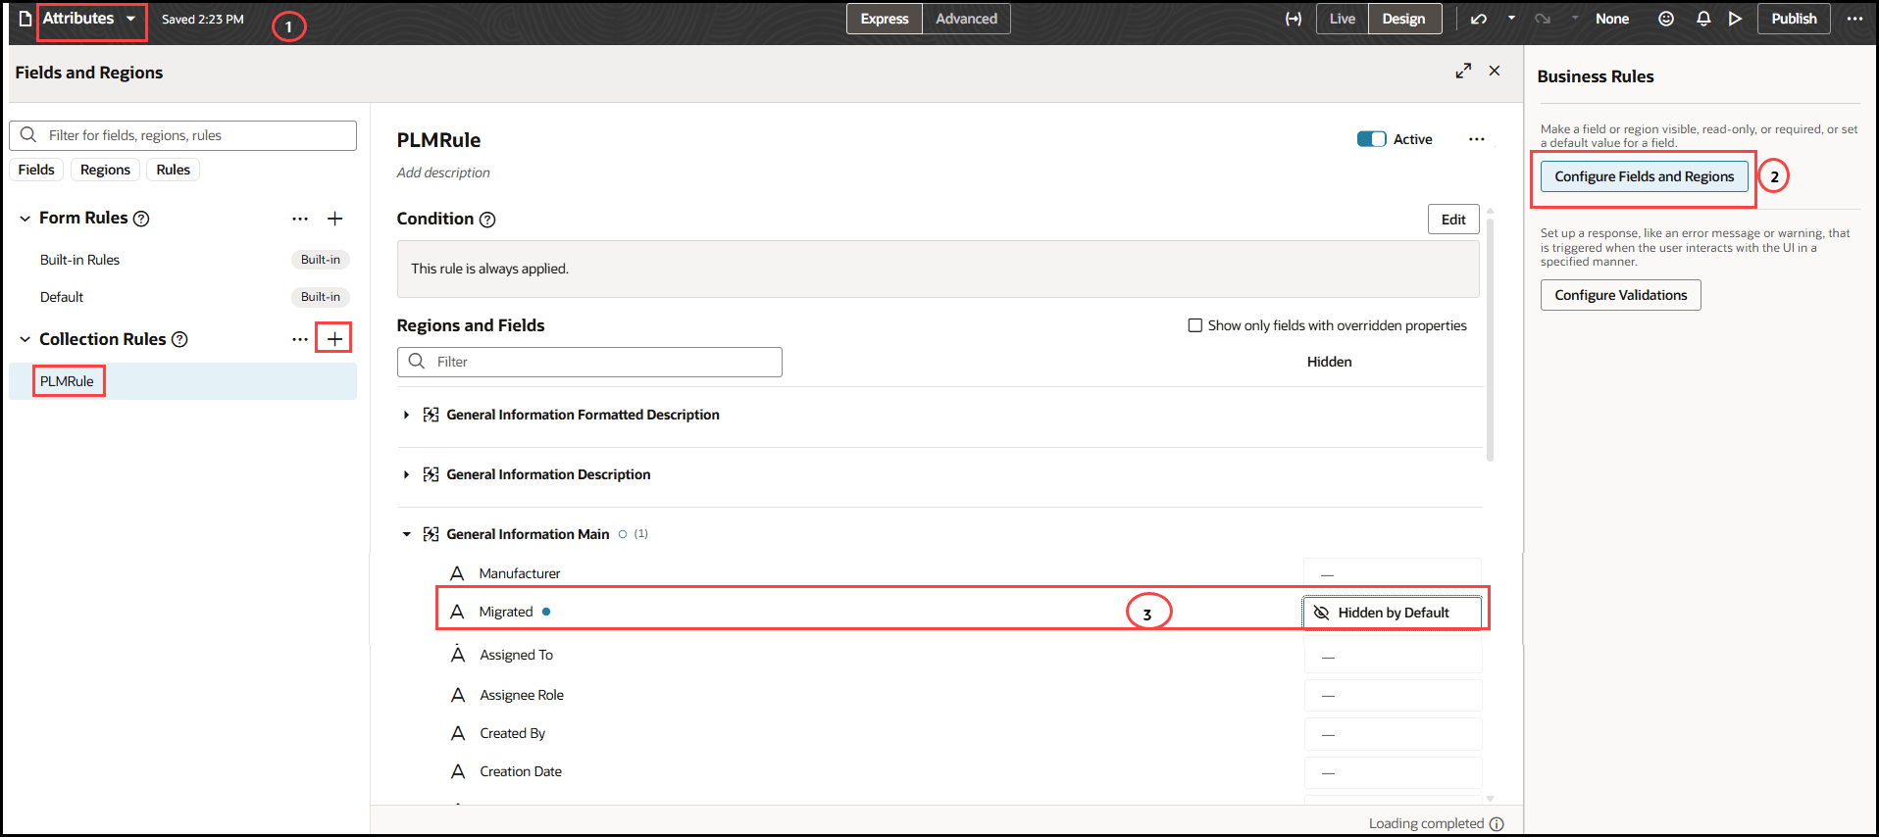Image resolution: width=1879 pixels, height=837 pixels.
Task: Select the PLMRule collection rule
Action: click(182, 381)
